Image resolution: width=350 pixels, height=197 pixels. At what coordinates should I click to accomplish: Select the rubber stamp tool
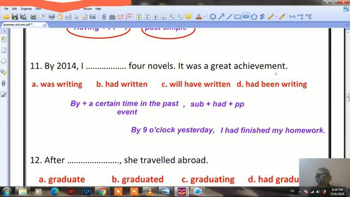pyautogui.click(x=199, y=17)
